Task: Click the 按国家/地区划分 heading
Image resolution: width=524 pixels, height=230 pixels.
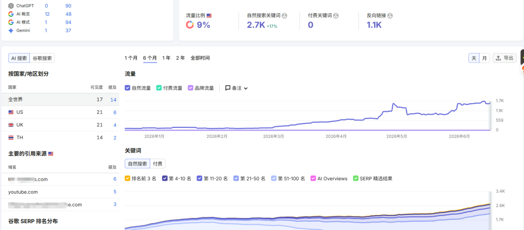Action: (x=28, y=74)
